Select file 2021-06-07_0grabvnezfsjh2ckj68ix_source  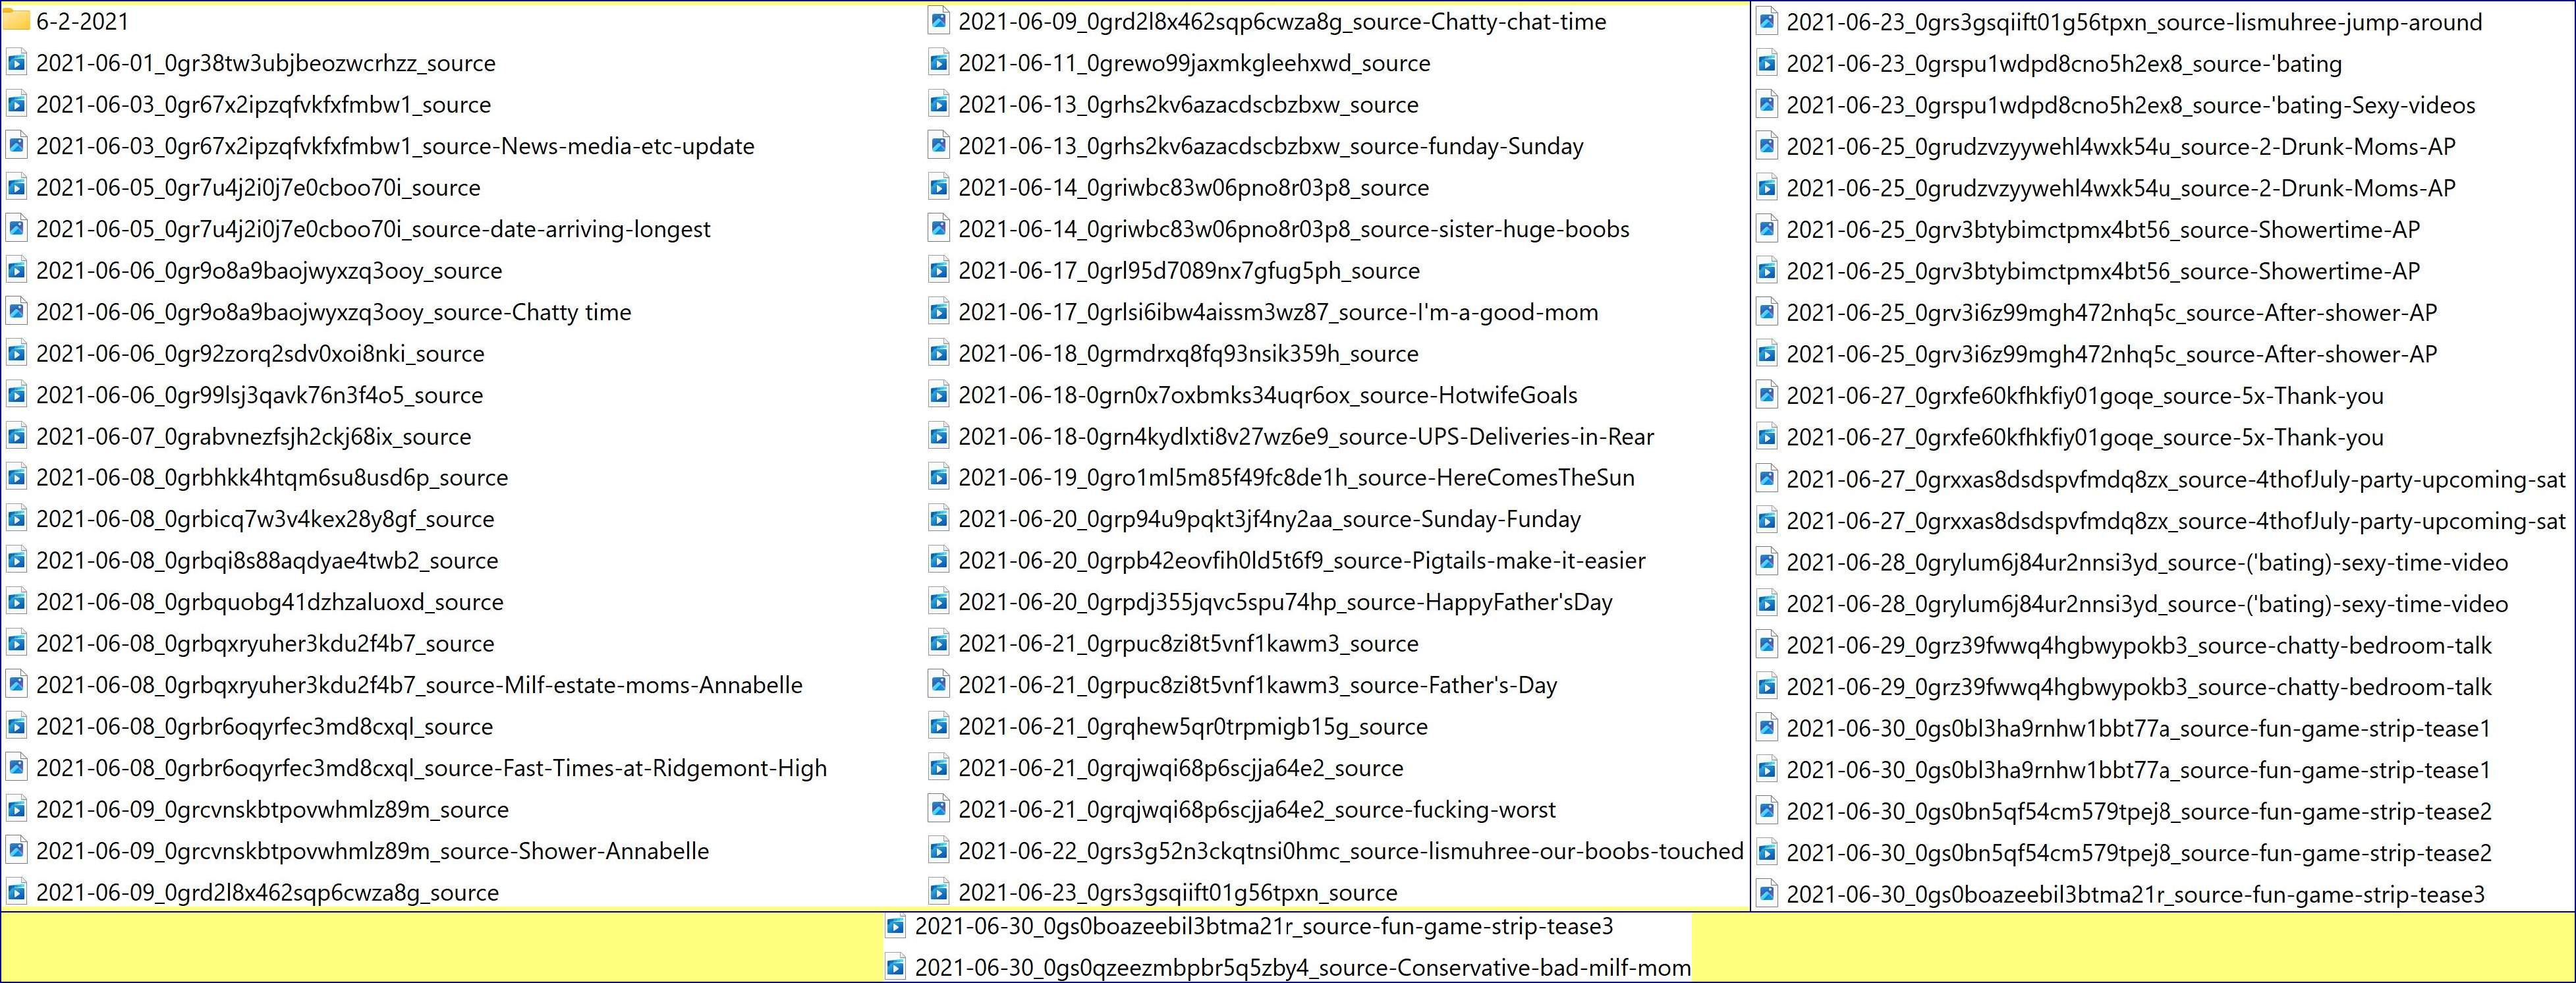253,437
